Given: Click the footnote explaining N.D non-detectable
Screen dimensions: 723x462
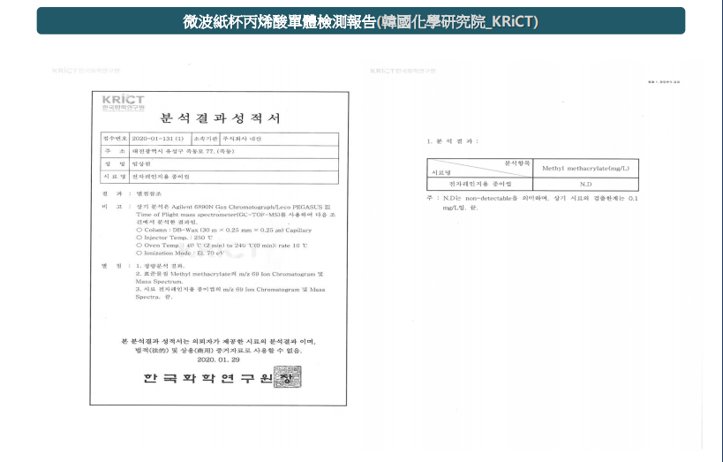Looking at the screenshot, I should click(532, 199).
